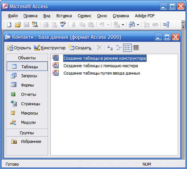Open the Справка menu
Screen dimensions: 187x169
click(x=121, y=16)
